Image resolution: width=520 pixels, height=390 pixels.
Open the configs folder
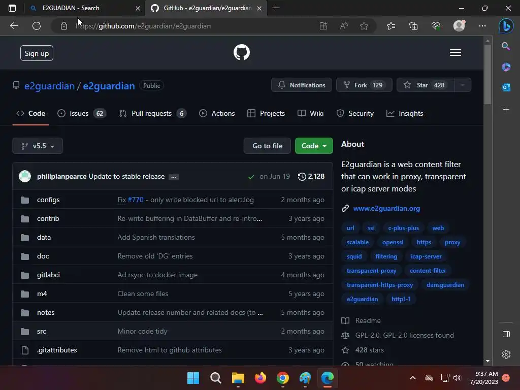[x=48, y=200]
